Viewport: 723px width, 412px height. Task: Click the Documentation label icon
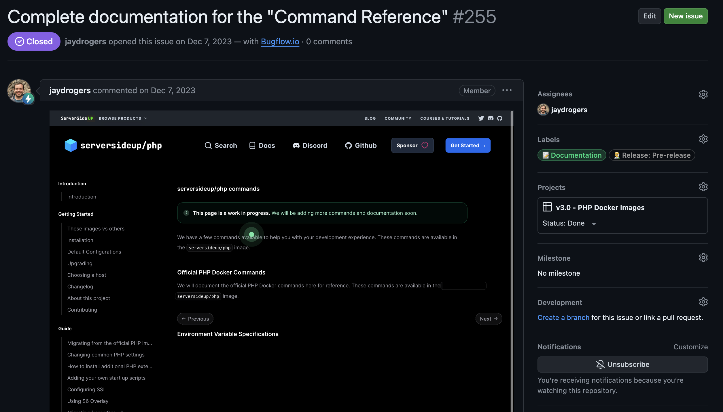tap(545, 155)
